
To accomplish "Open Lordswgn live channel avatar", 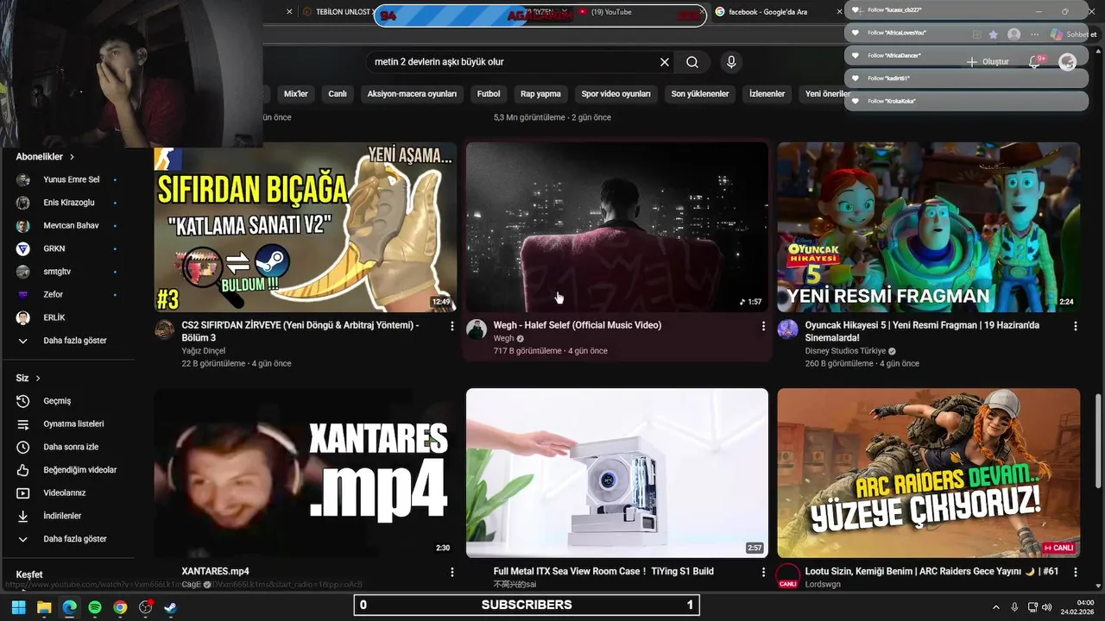I will [788, 574].
